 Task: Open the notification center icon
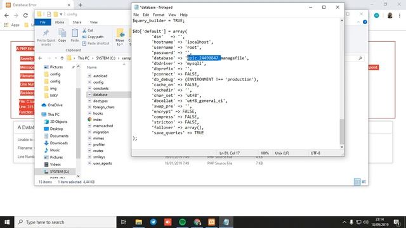(396, 222)
